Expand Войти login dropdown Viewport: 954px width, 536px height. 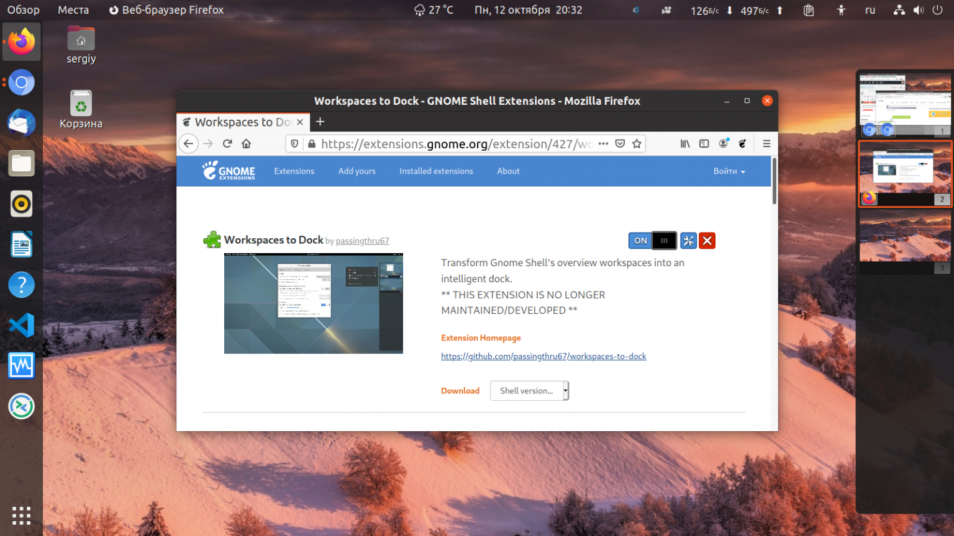[729, 171]
